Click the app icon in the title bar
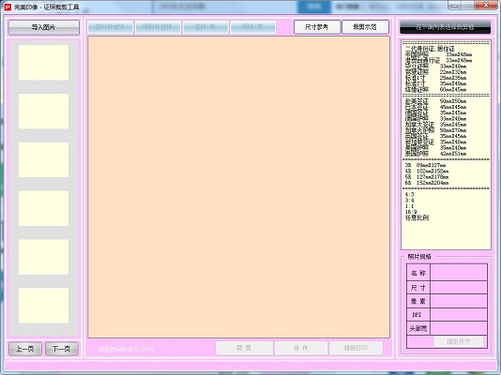The image size is (501, 375). pyautogui.click(x=8, y=7)
